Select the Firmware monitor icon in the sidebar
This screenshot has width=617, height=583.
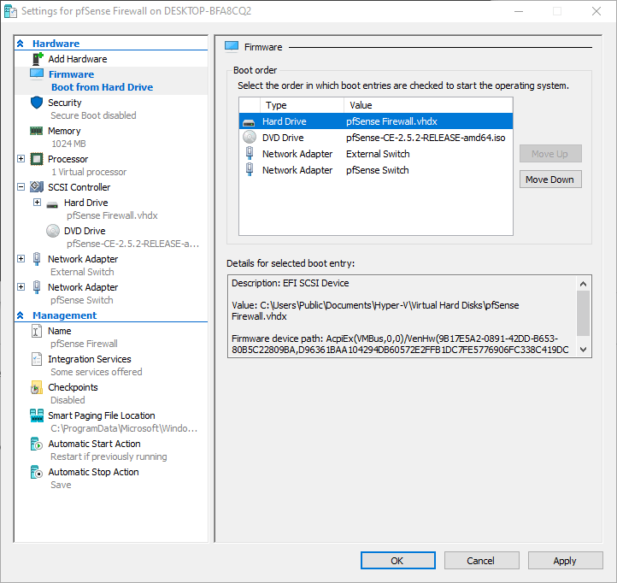[x=37, y=74]
